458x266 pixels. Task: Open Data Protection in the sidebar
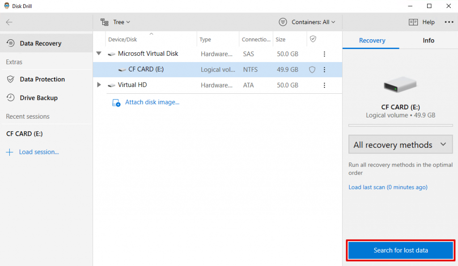pos(42,79)
